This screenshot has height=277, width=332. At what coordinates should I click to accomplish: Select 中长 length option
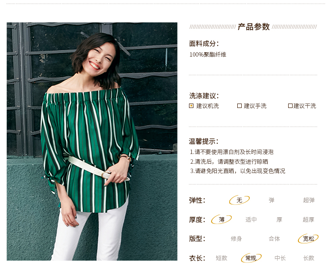click(280, 258)
